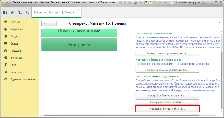Open the calendar icon
Viewport: 224px width, 118px height.
(150, 2)
